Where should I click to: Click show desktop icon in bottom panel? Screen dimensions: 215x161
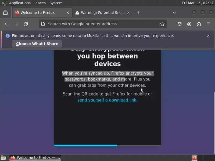tap(3, 158)
